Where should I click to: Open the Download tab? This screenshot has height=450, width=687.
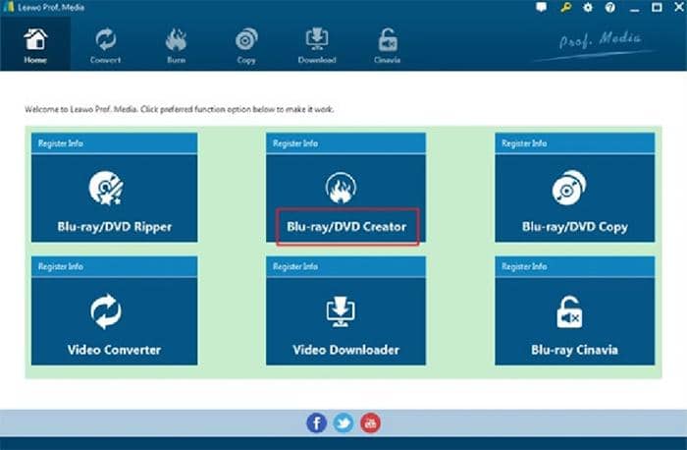coord(317,45)
